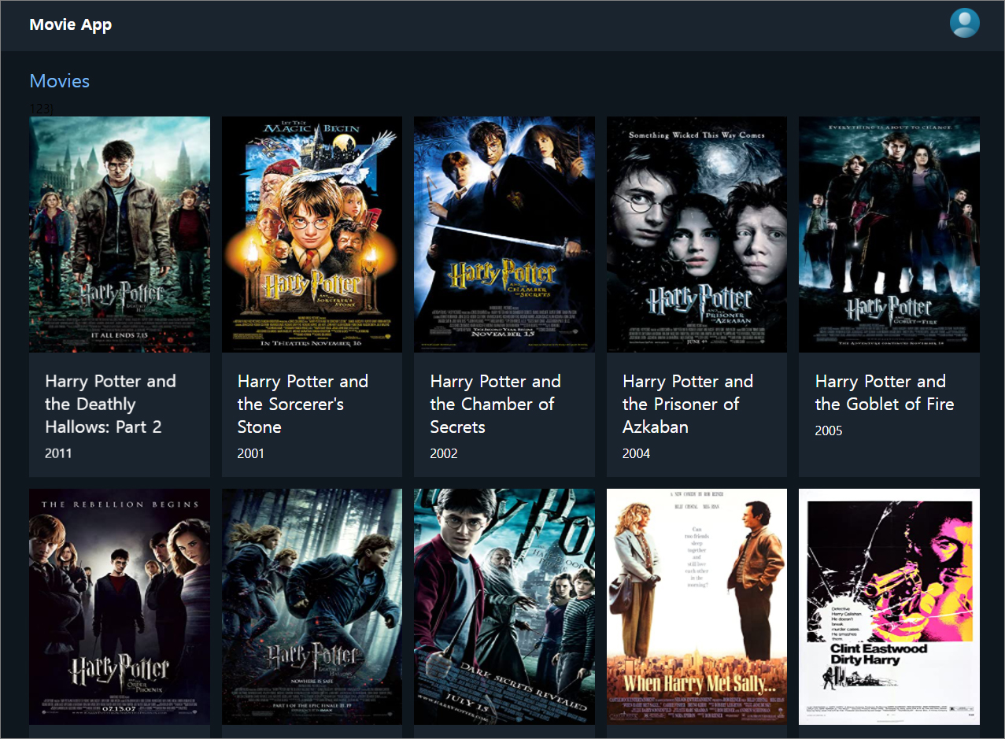Click title 'Harry Potter and the Goblet of Fire'
The height and width of the screenshot is (739, 1005).
pyautogui.click(x=885, y=393)
